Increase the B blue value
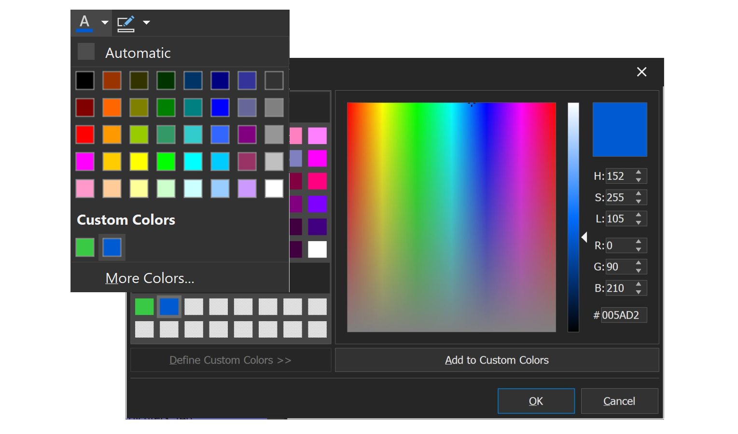 click(x=639, y=284)
